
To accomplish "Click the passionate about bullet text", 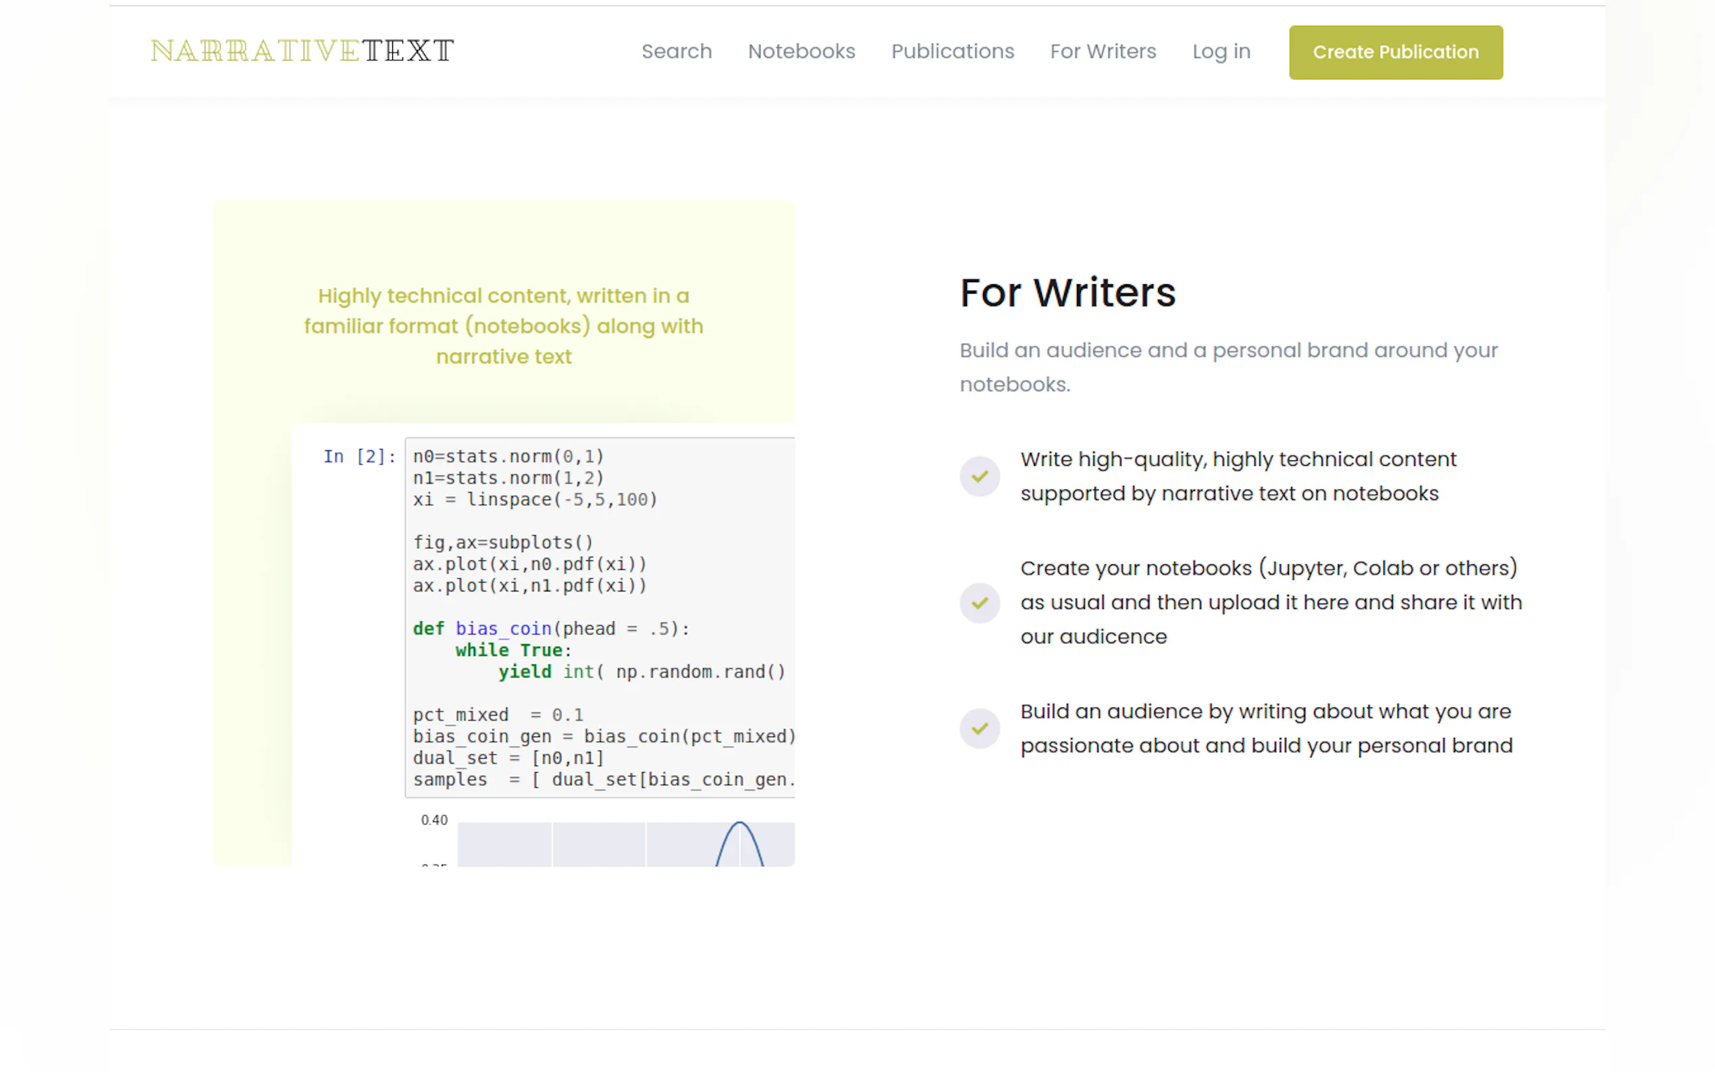I will [x=1266, y=728].
